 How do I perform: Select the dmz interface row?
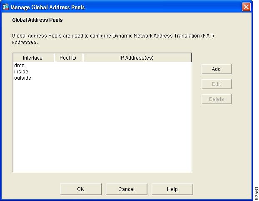click(102, 65)
